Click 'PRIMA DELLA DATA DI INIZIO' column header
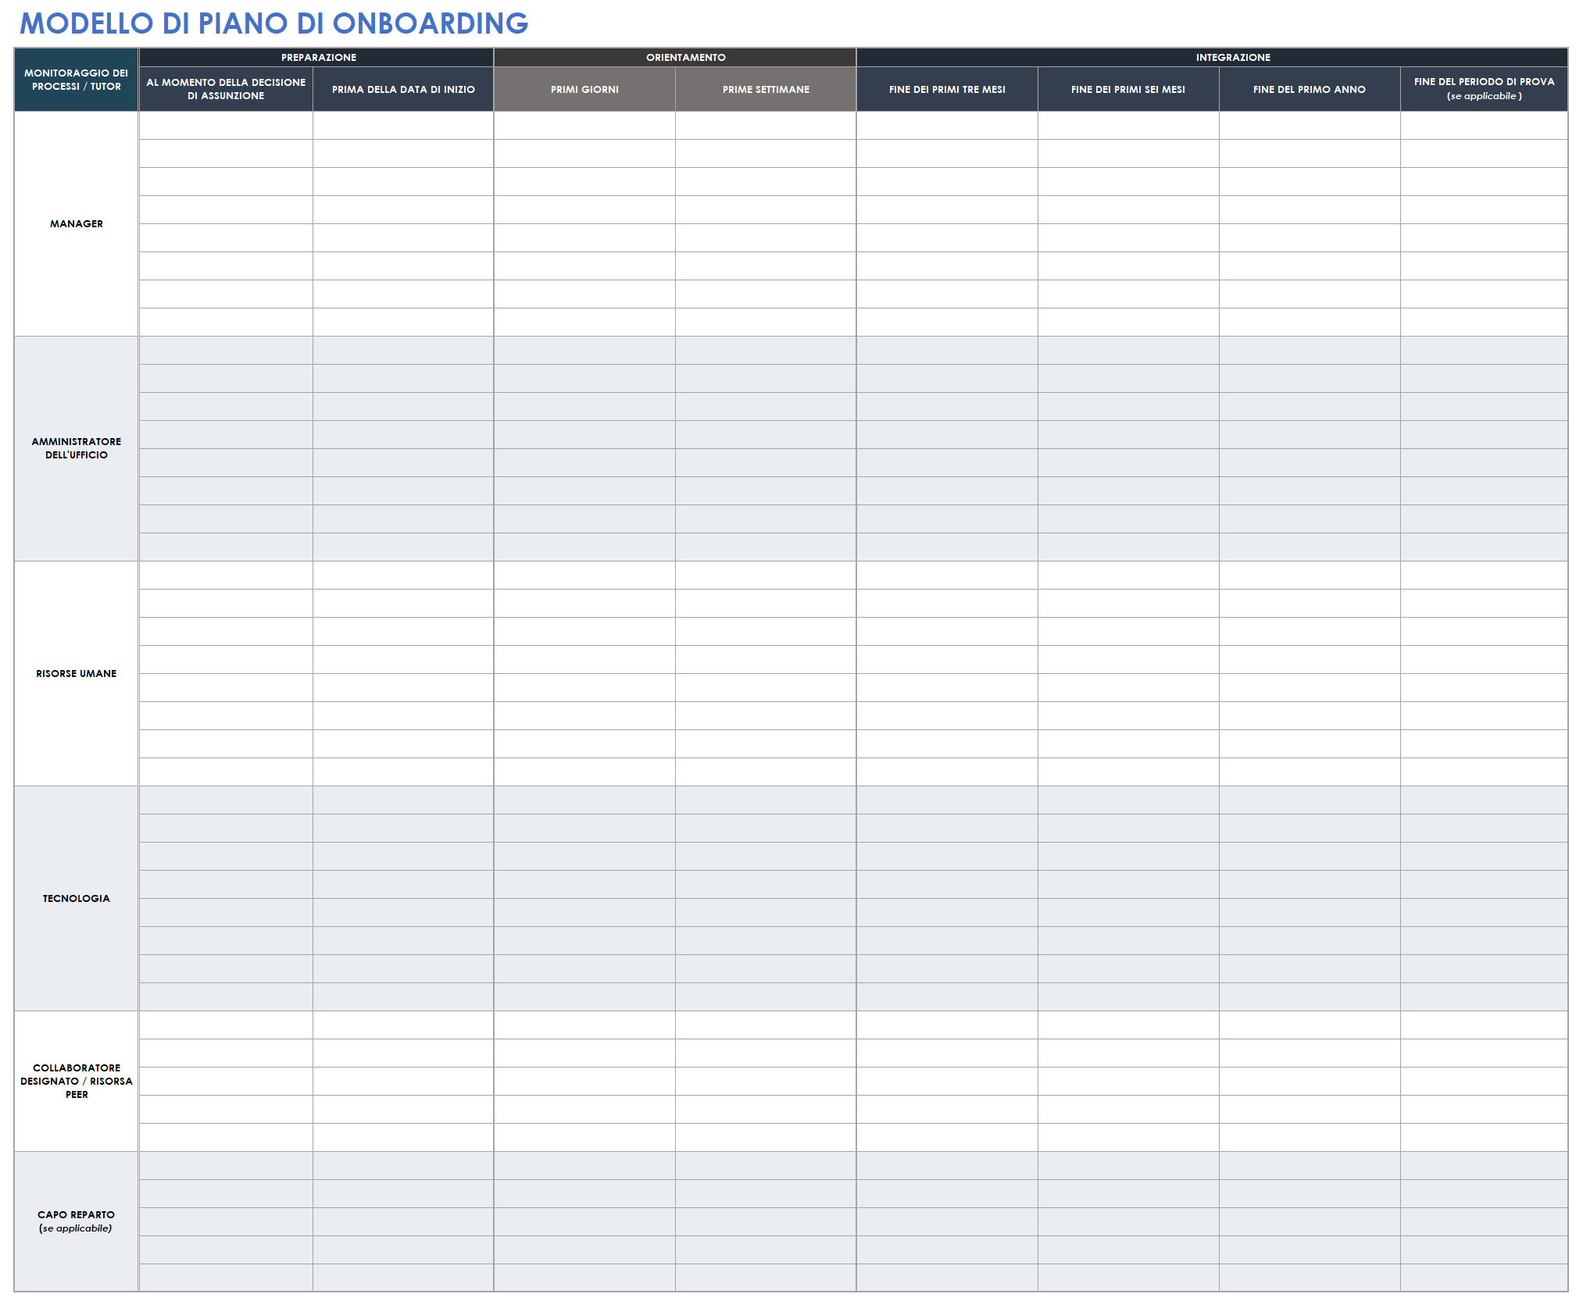 [403, 89]
